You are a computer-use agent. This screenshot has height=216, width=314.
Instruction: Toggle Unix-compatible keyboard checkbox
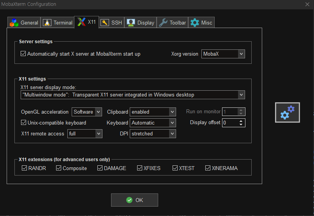[24, 122]
